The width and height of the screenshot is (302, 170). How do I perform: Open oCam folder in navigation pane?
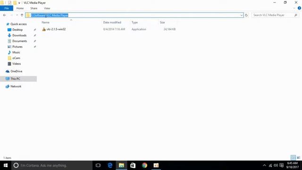tap(16, 58)
